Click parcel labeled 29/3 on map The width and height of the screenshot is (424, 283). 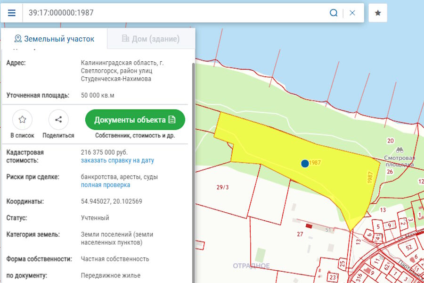click(222, 187)
